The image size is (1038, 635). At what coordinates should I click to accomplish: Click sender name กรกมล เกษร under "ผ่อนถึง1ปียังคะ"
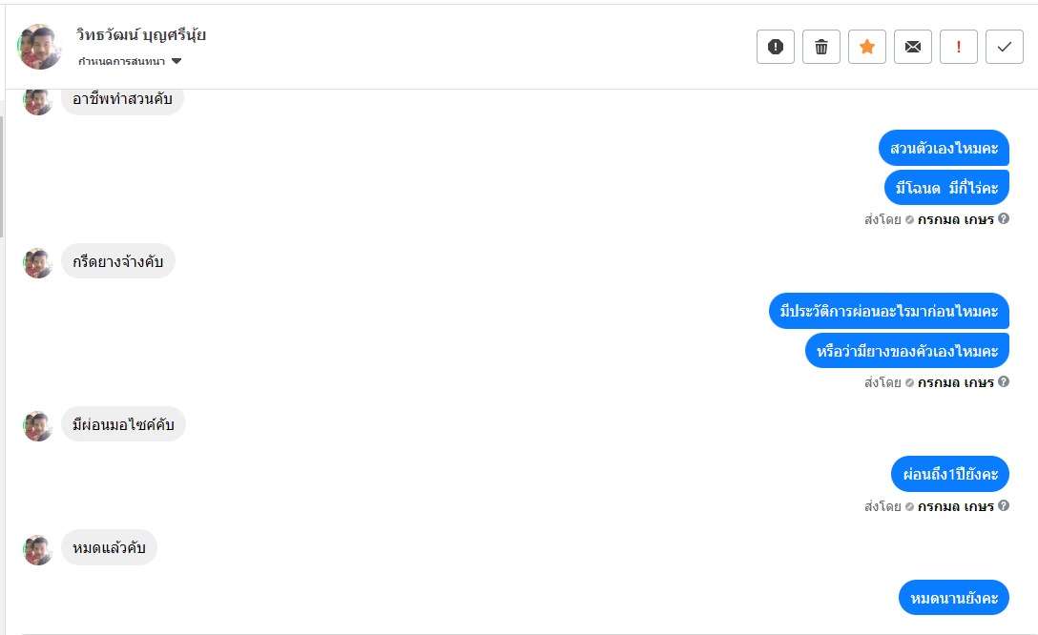coord(955,506)
